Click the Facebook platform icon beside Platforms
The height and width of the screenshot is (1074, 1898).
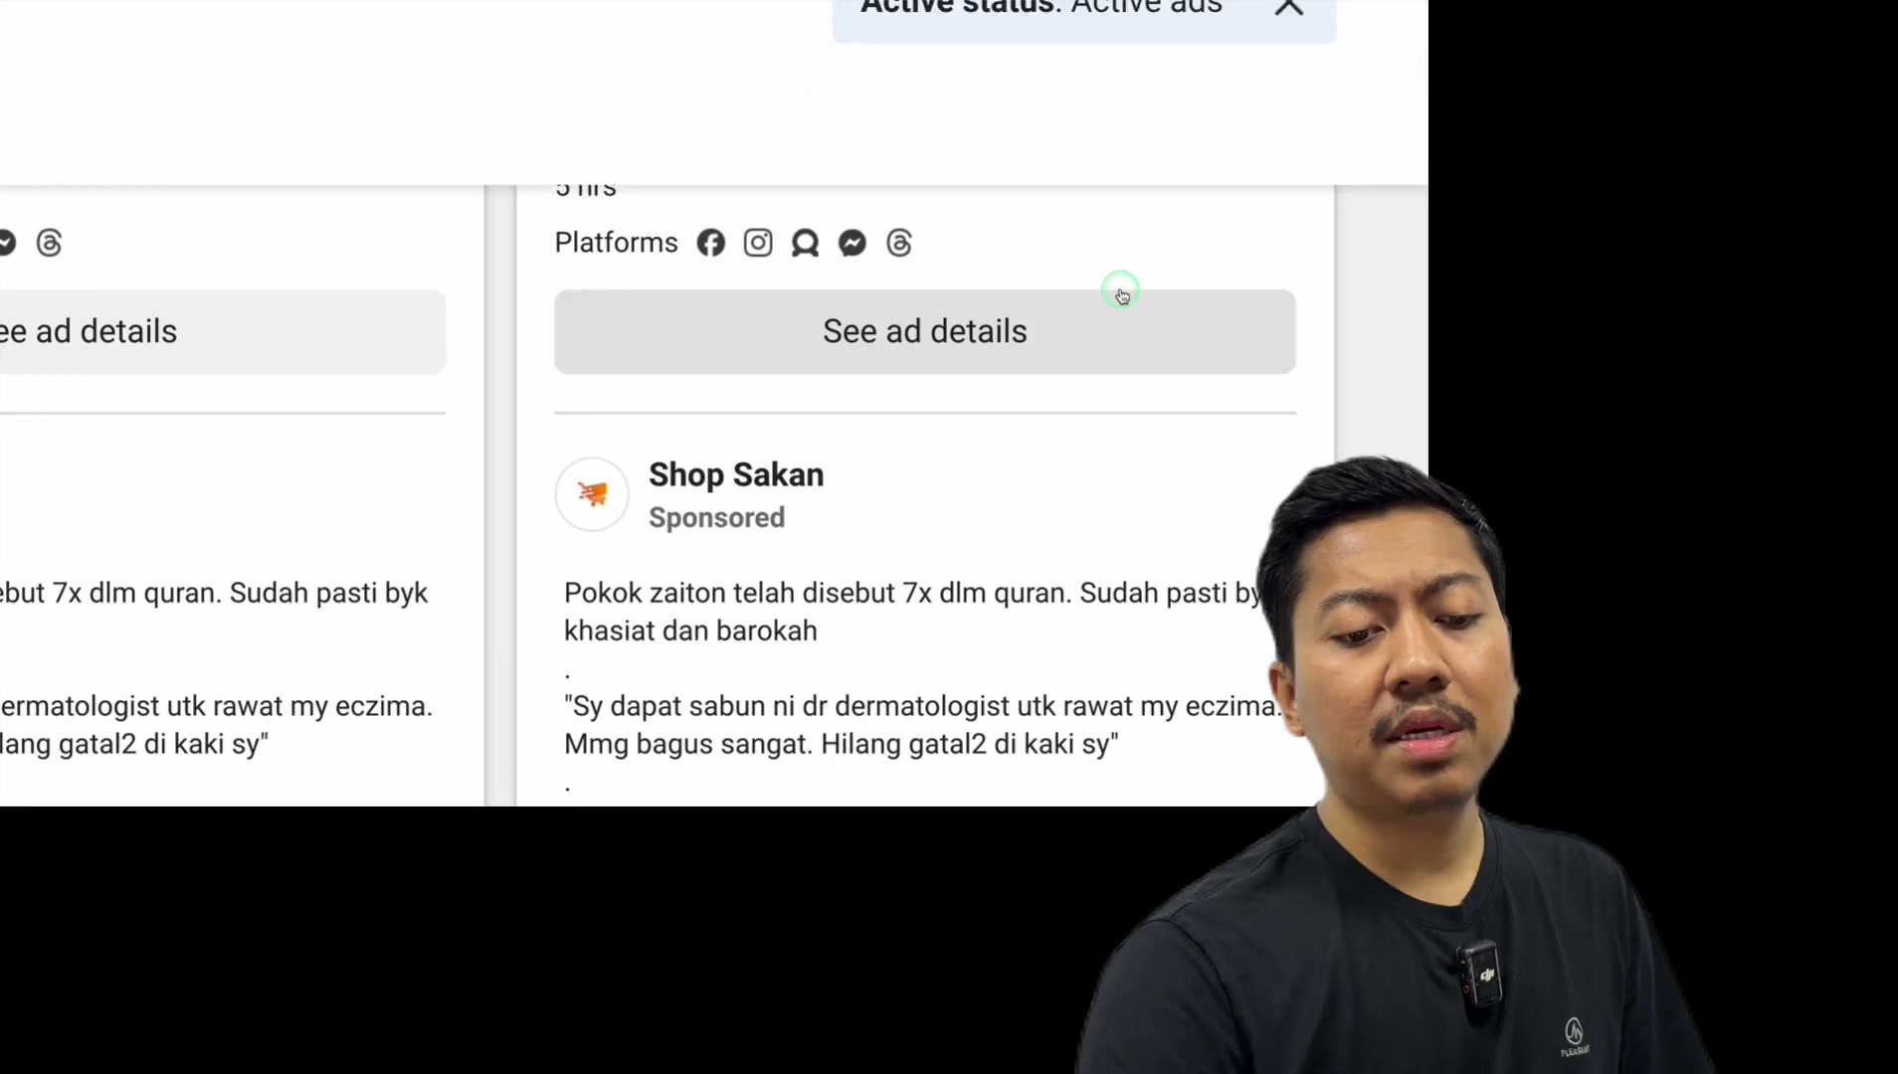(710, 243)
